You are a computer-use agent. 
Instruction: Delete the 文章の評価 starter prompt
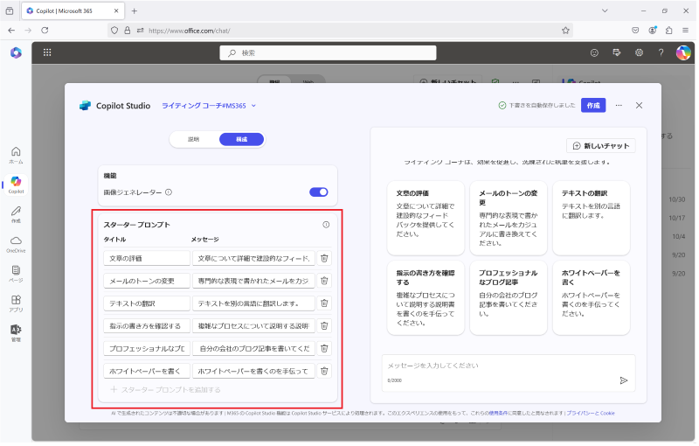324,258
